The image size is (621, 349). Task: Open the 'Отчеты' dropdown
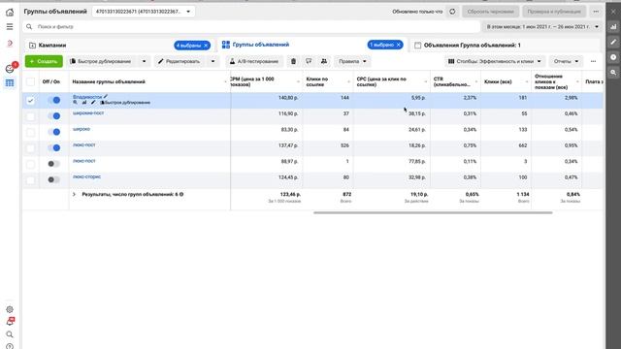pos(566,61)
